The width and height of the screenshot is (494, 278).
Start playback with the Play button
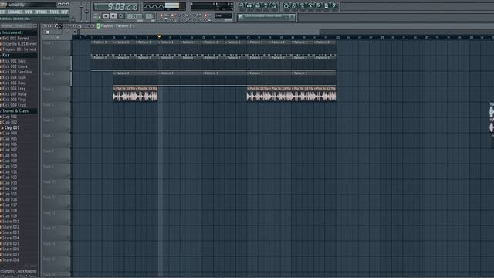(106, 15)
